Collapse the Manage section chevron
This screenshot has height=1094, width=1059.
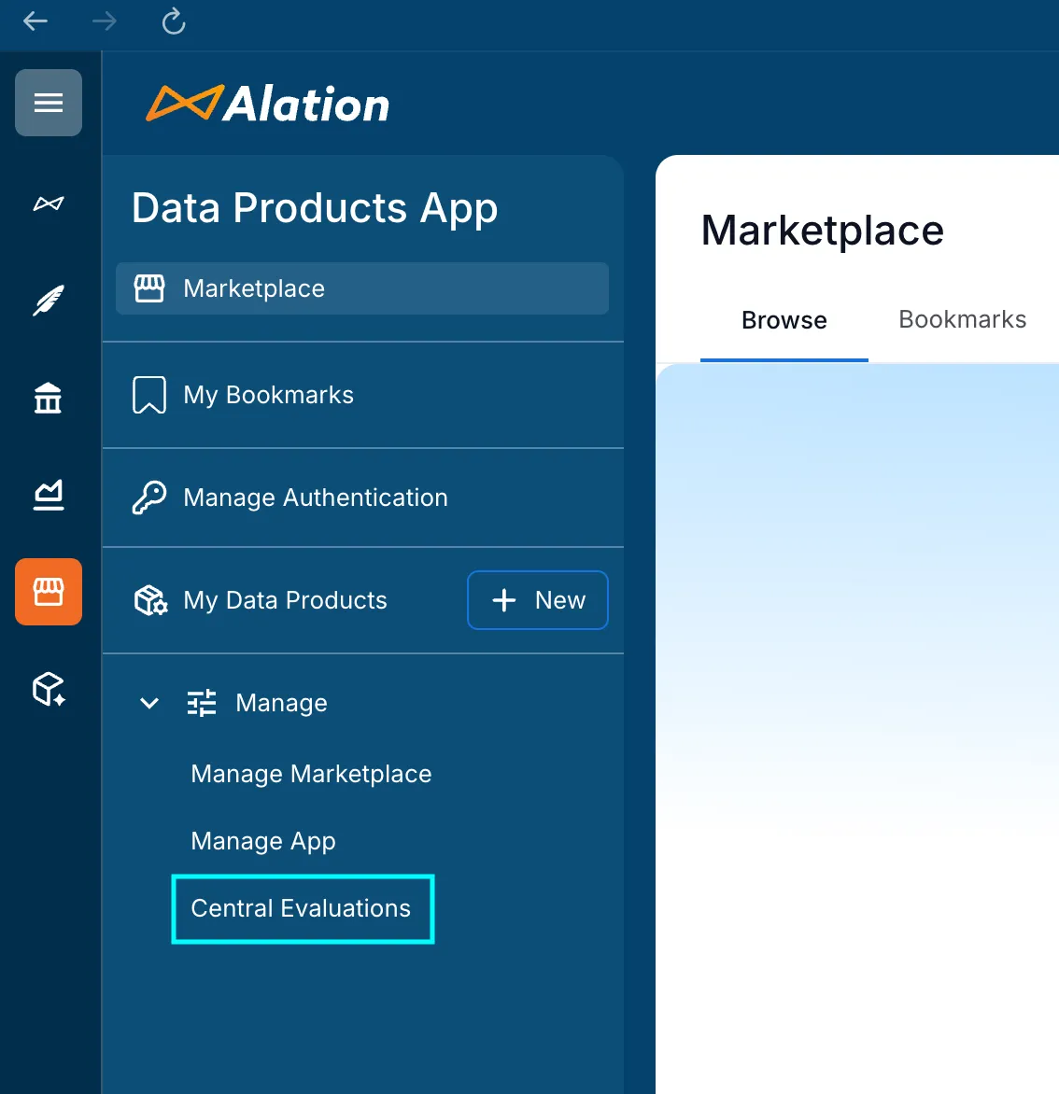pyautogui.click(x=149, y=703)
